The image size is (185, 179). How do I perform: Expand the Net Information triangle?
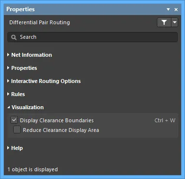8,55
